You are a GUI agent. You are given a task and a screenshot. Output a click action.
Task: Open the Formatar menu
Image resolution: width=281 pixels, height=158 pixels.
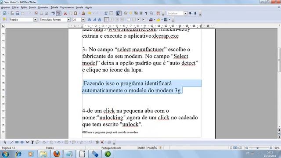pos(43,7)
